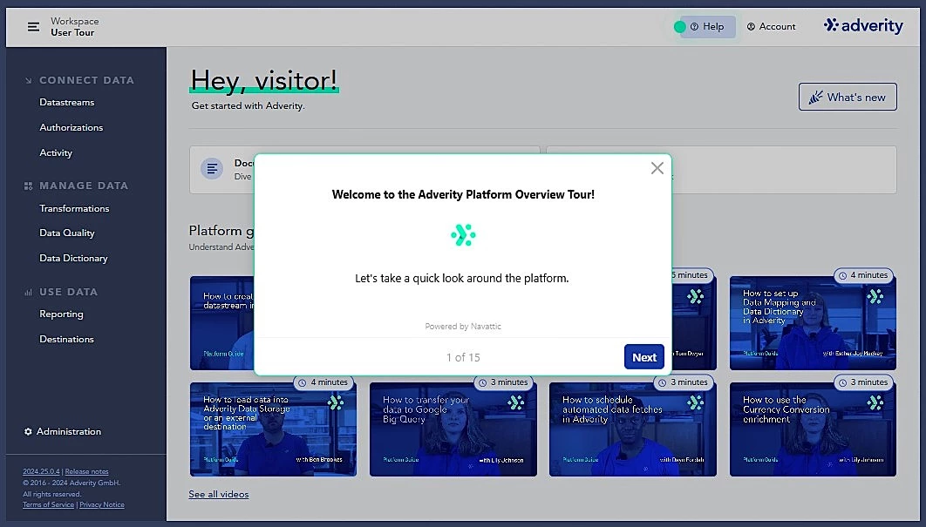The image size is (926, 527).
Task: Click the Manage Data section icon
Action: pyautogui.click(x=28, y=186)
